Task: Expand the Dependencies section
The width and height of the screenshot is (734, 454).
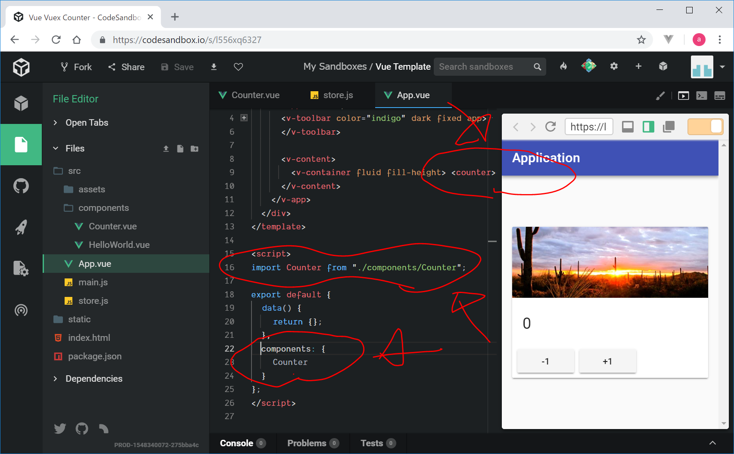Action: pos(93,379)
